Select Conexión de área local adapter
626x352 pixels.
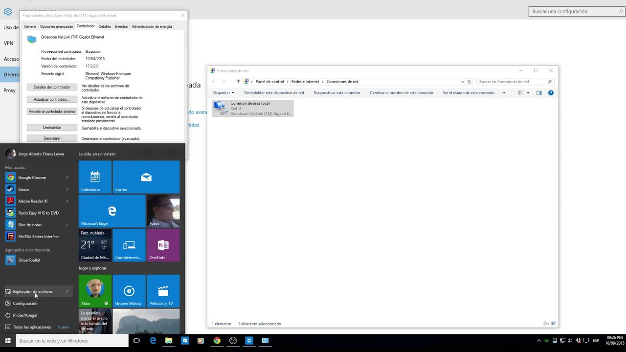[x=253, y=108]
